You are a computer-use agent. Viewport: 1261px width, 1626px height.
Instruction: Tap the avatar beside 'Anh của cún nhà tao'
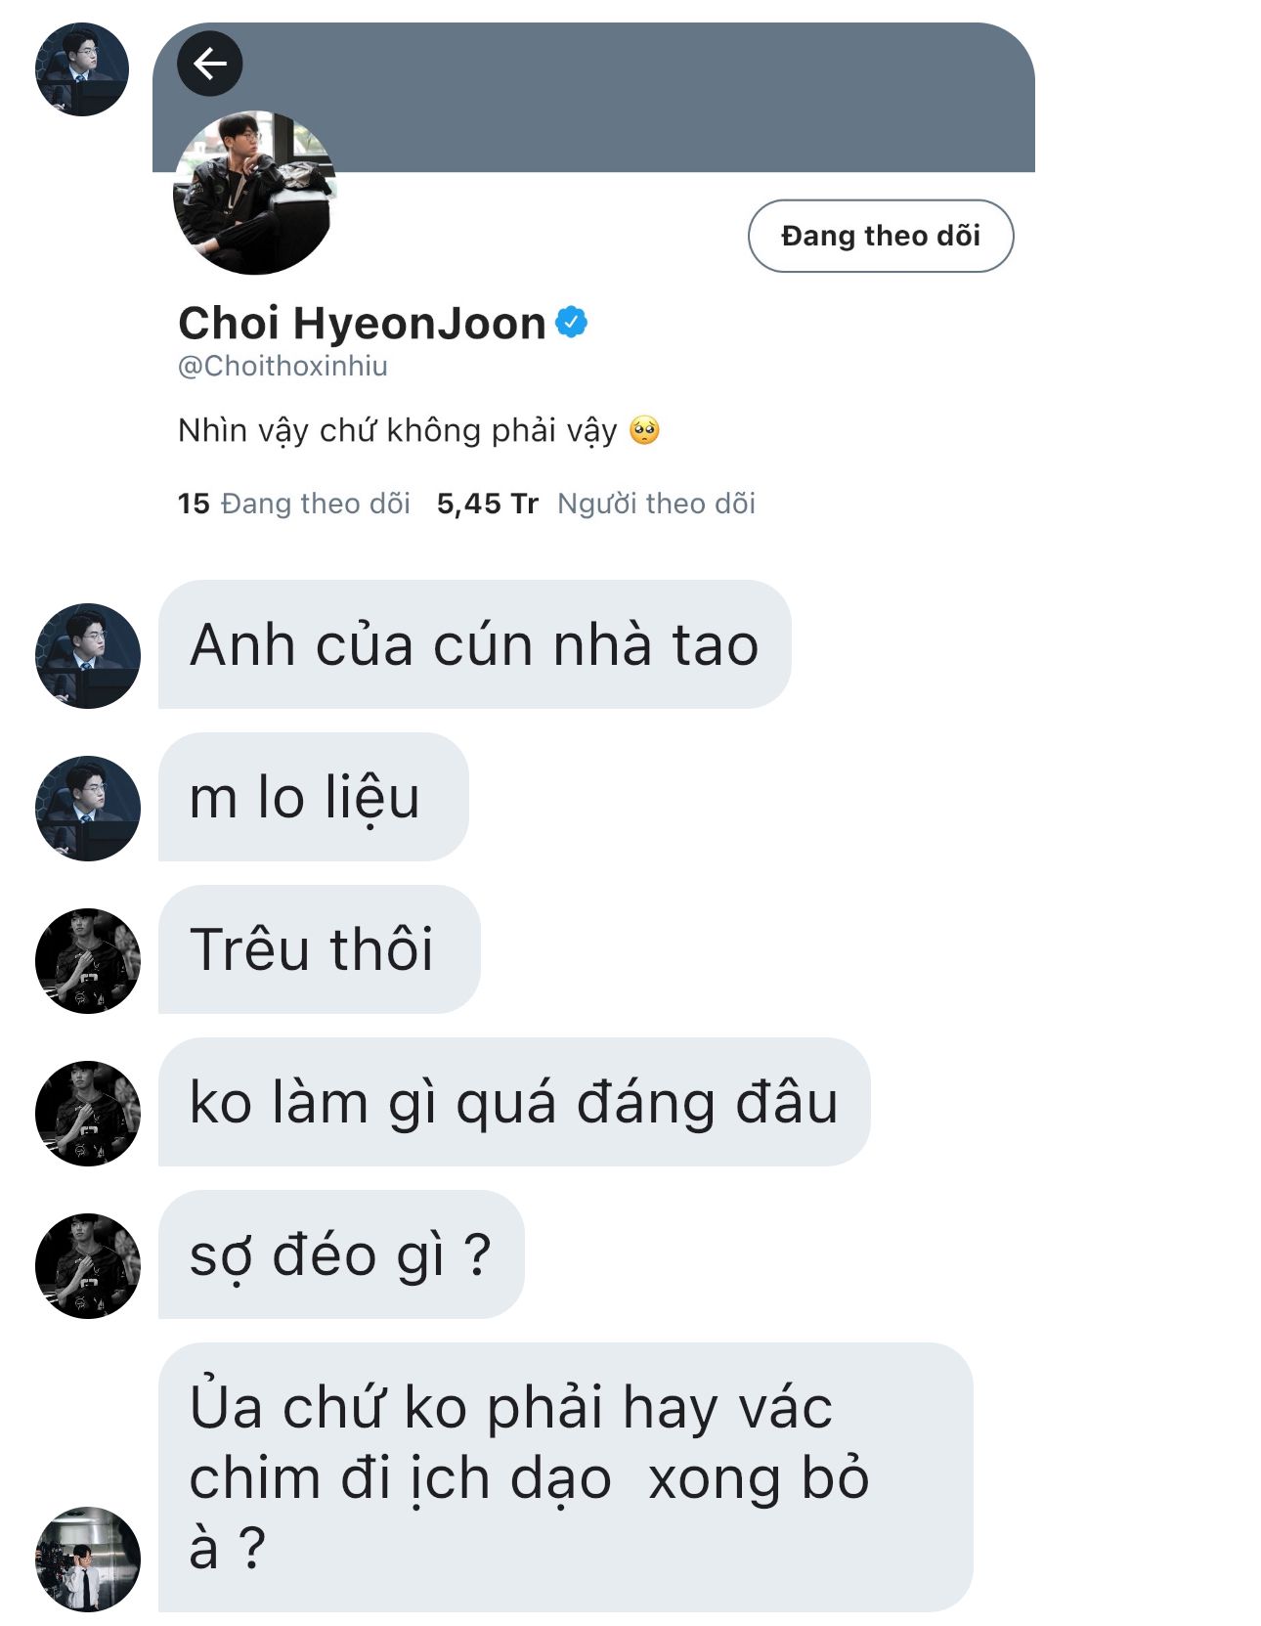coord(88,656)
